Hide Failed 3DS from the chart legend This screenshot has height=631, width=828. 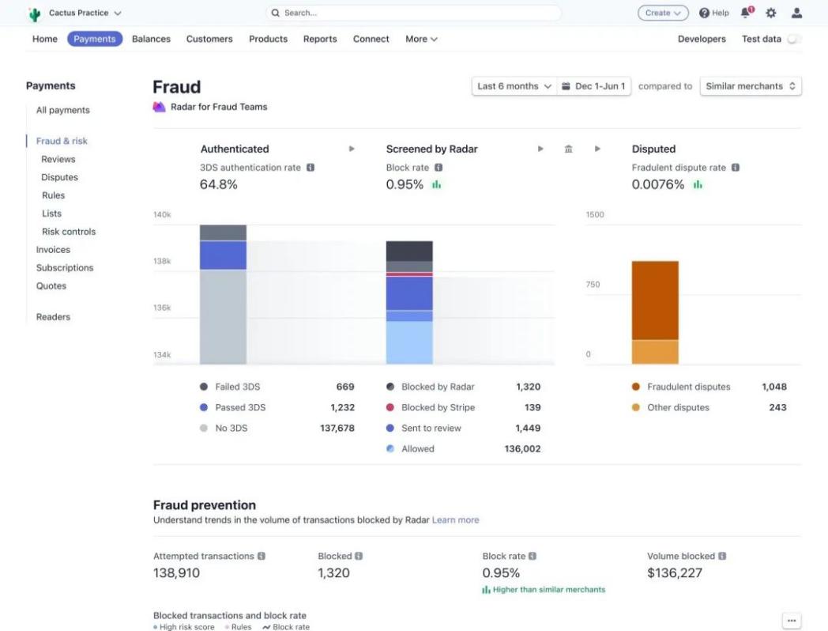pyautogui.click(x=237, y=387)
